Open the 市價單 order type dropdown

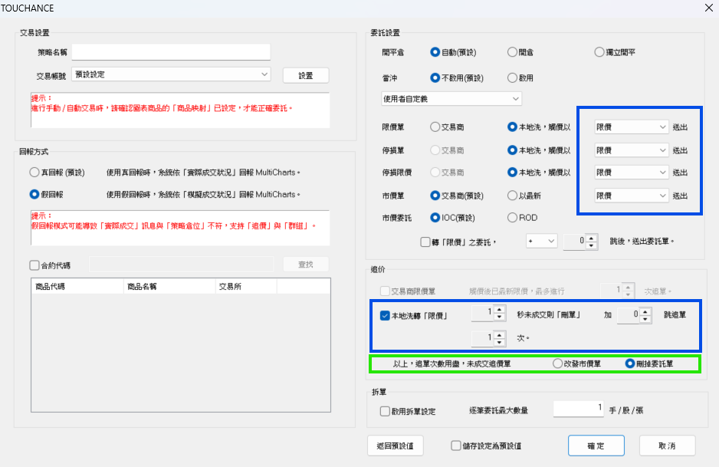click(x=632, y=196)
